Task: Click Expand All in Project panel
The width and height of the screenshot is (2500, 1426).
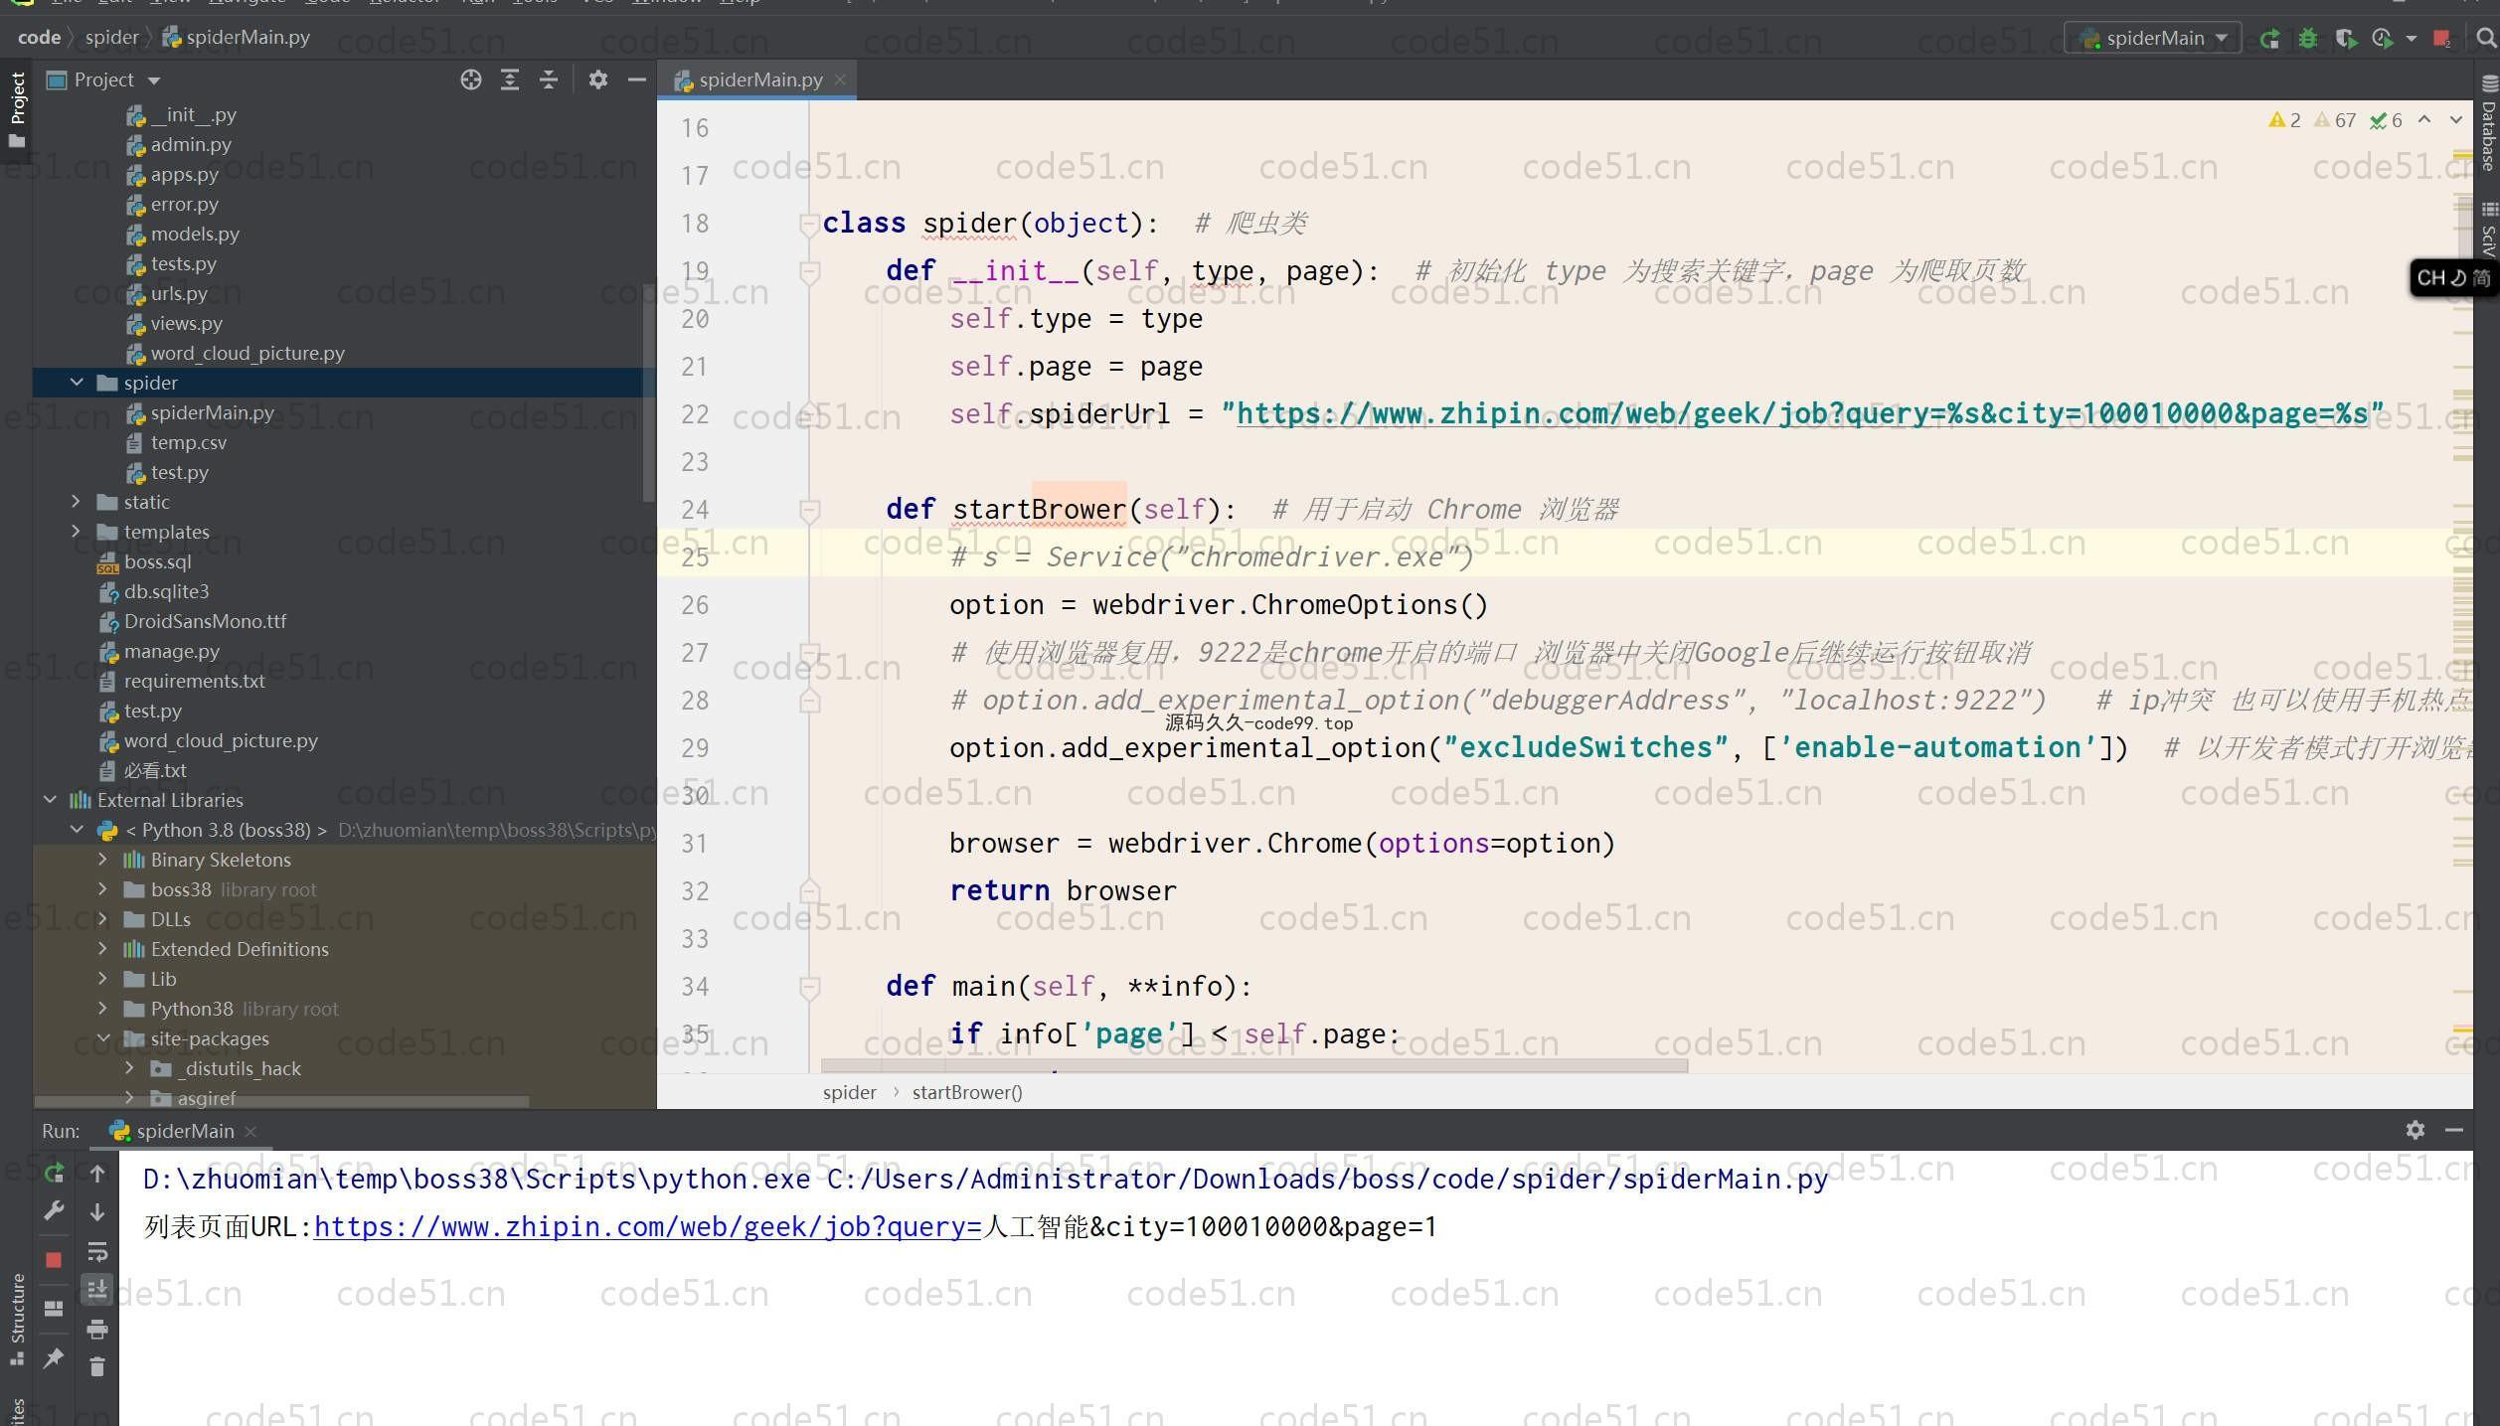Action: (x=510, y=79)
